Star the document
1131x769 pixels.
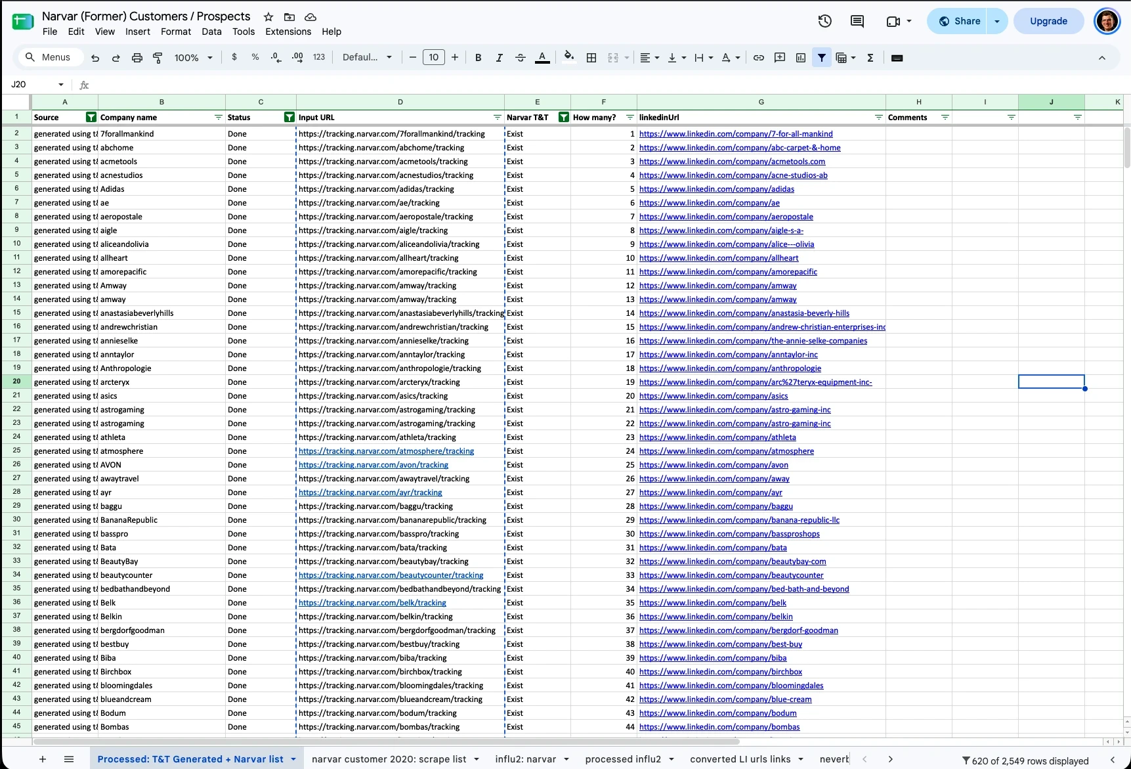point(268,17)
